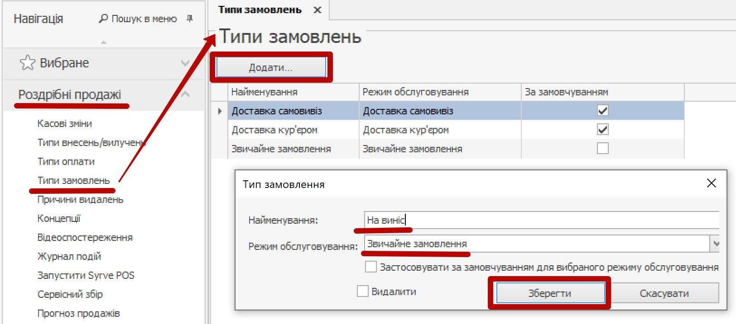The width and height of the screenshot is (736, 324).
Task: Open Типи оплати menu item
Action: click(66, 161)
